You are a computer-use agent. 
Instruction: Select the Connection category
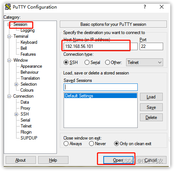23,96
